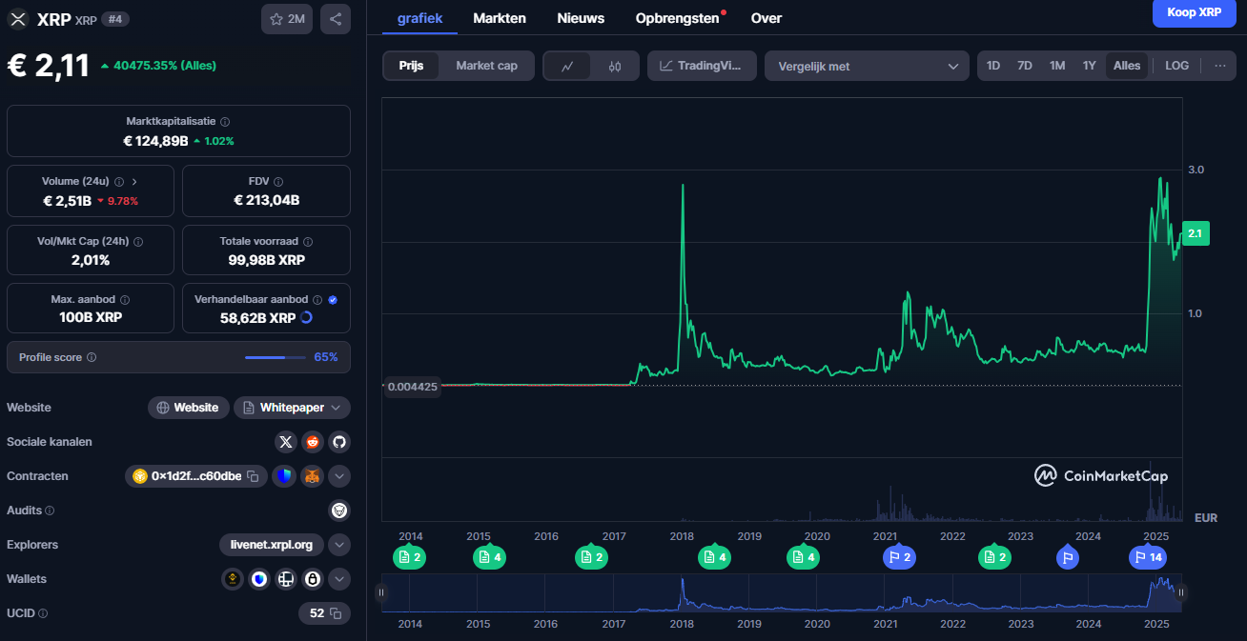Viewport: 1247px width, 641px height.
Task: Click the blue verified badge
Action: [332, 299]
